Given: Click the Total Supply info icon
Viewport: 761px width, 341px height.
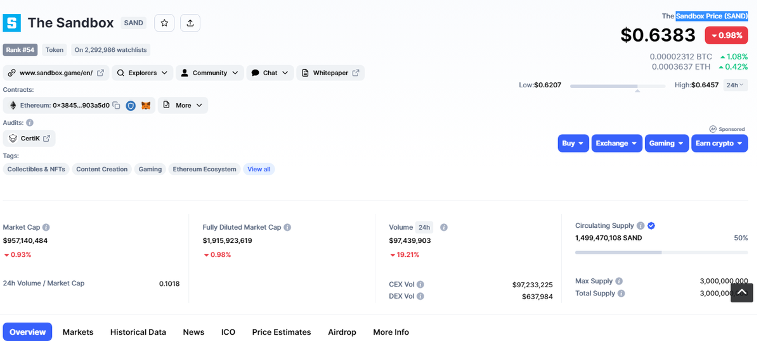Looking at the screenshot, I should [621, 294].
